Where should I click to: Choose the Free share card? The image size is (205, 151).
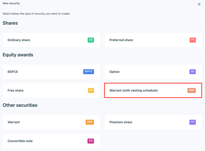(x=43, y=91)
